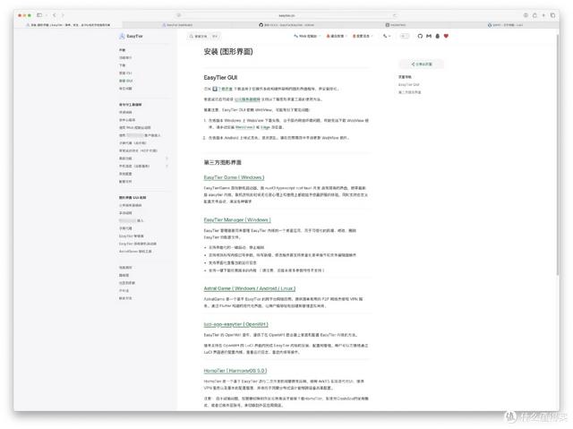Screen dimensions: 573x429
Task: Open the Astral Game link
Action: (250, 288)
